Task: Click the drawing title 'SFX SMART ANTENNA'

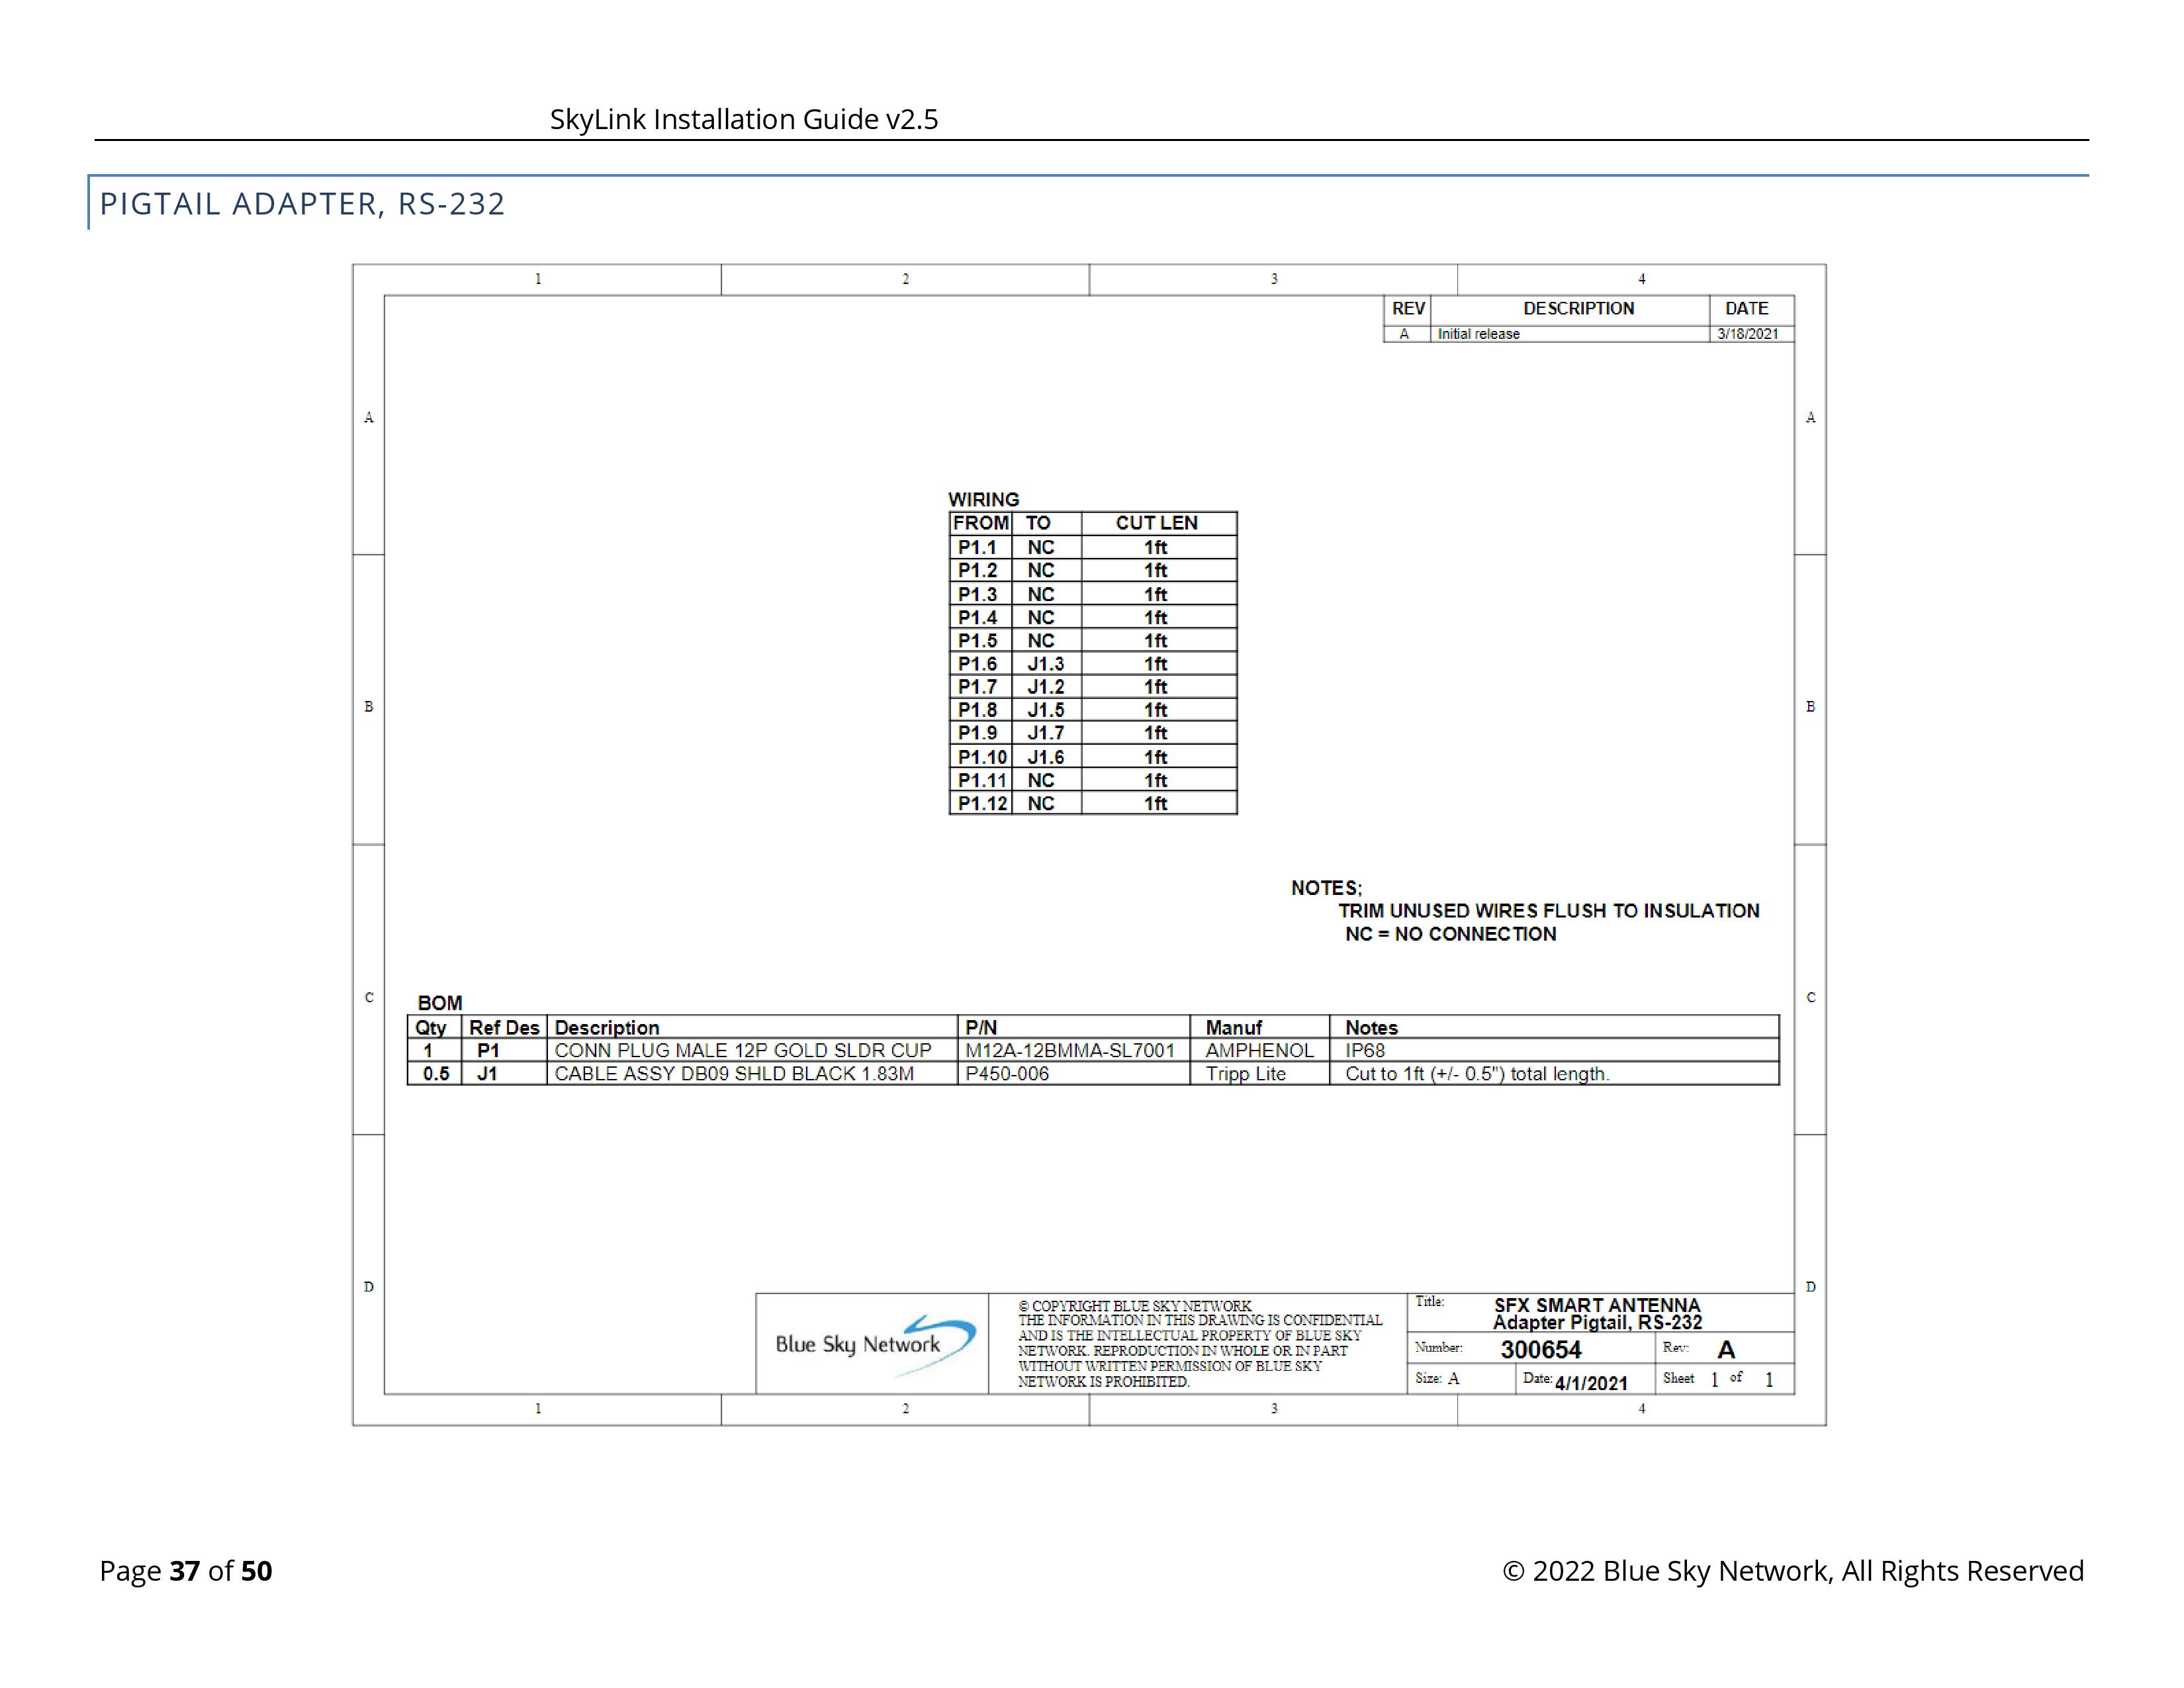Action: tap(1597, 1305)
